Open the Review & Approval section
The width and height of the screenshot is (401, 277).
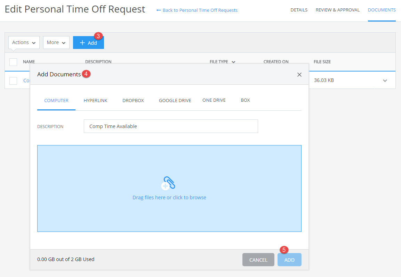pyautogui.click(x=337, y=10)
